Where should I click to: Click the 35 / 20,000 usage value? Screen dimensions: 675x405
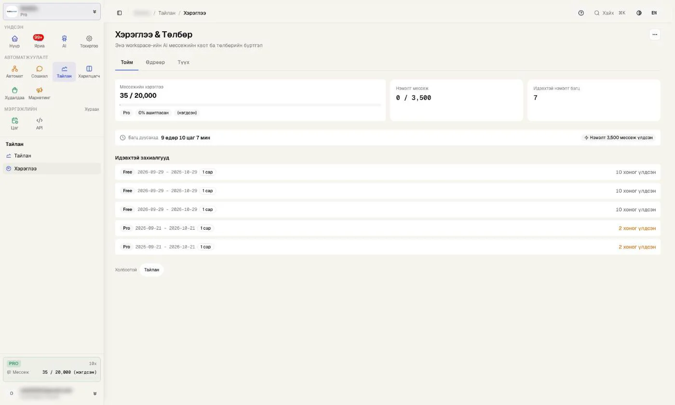(x=138, y=96)
